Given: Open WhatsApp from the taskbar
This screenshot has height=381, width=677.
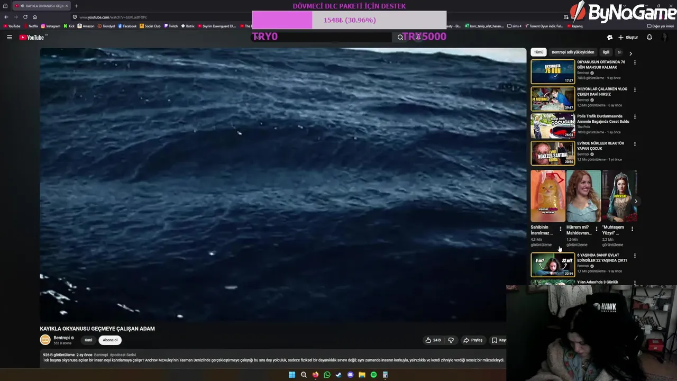Looking at the screenshot, I should coord(327,375).
